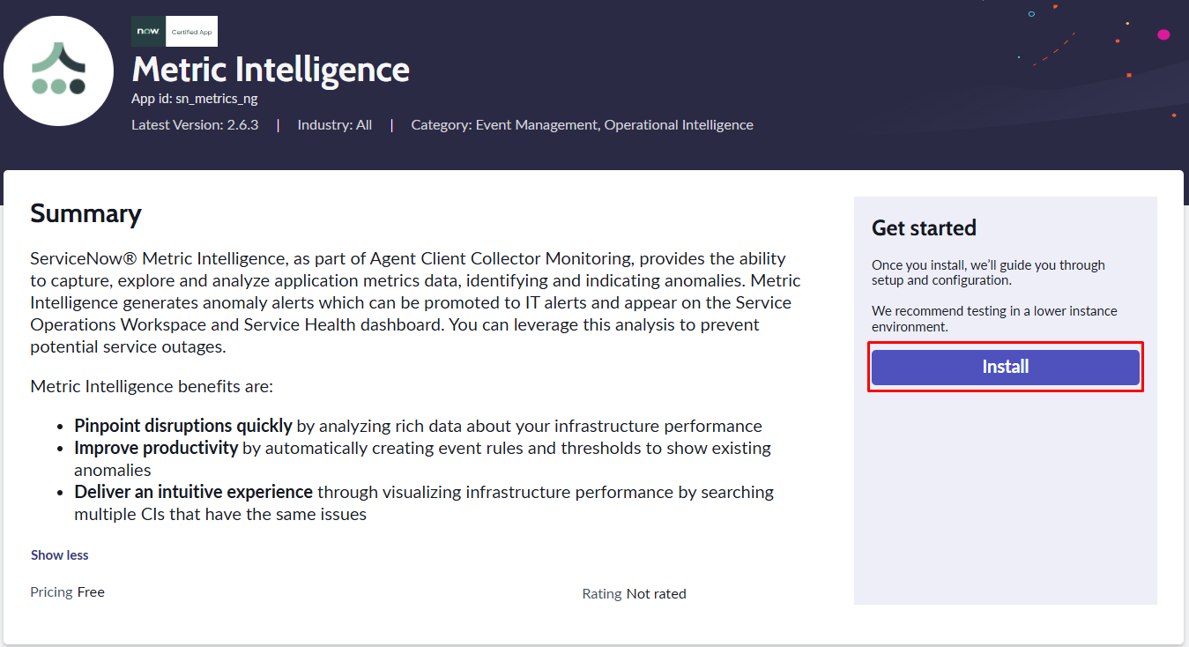Click the Pricing Free text

(68, 592)
